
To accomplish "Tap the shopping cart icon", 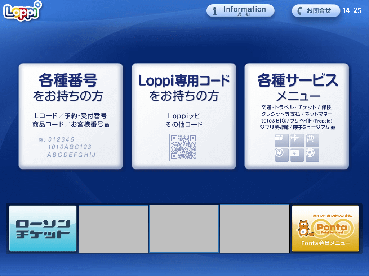I will (312, 141).
